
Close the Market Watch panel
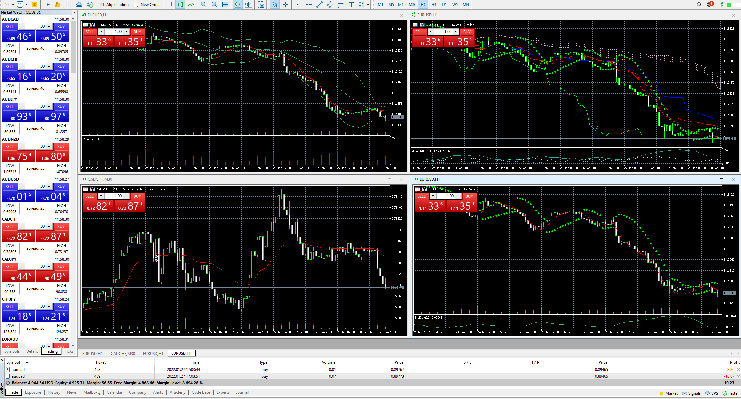pyautogui.click(x=74, y=12)
